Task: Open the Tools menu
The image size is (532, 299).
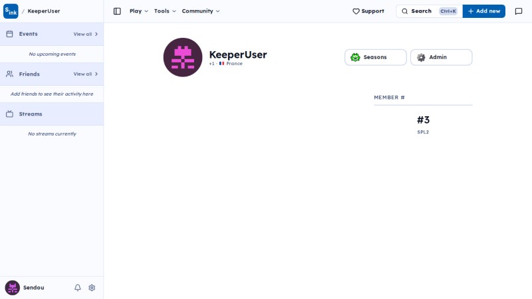Action: [165, 11]
